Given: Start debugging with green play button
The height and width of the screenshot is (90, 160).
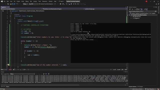Looking at the screenshot, I should (39, 4).
